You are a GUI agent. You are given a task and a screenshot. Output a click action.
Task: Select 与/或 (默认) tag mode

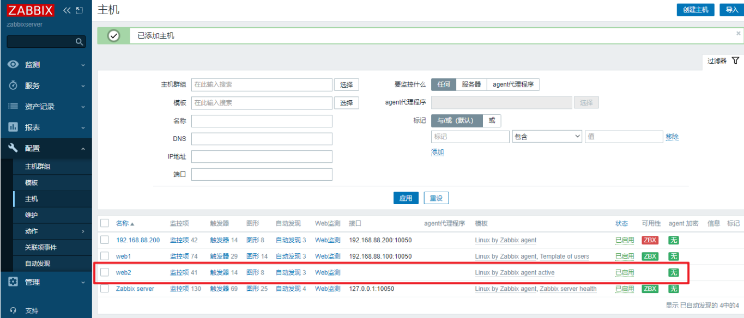point(457,120)
